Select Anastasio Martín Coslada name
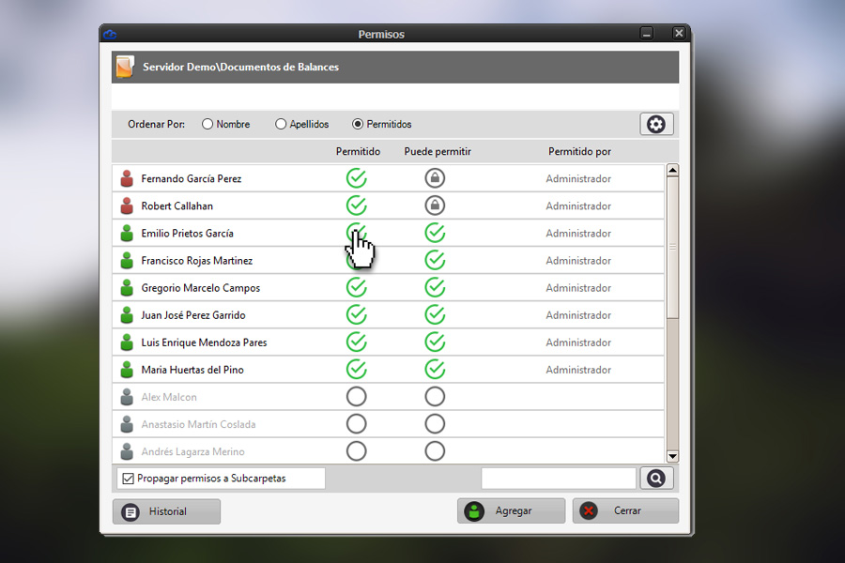The height and width of the screenshot is (563, 845). click(198, 424)
